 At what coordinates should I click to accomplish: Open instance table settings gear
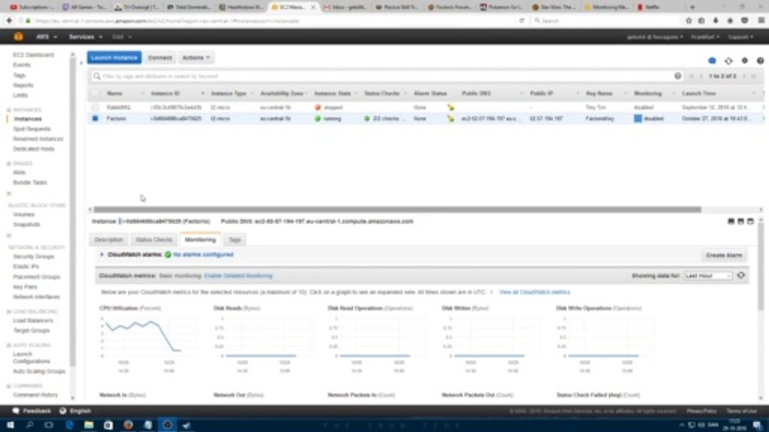[x=744, y=61]
